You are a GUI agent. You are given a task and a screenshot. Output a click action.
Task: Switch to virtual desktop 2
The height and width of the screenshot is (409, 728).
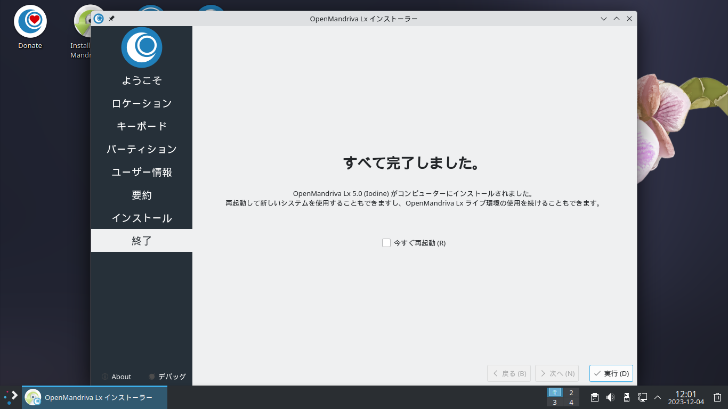[571, 392]
